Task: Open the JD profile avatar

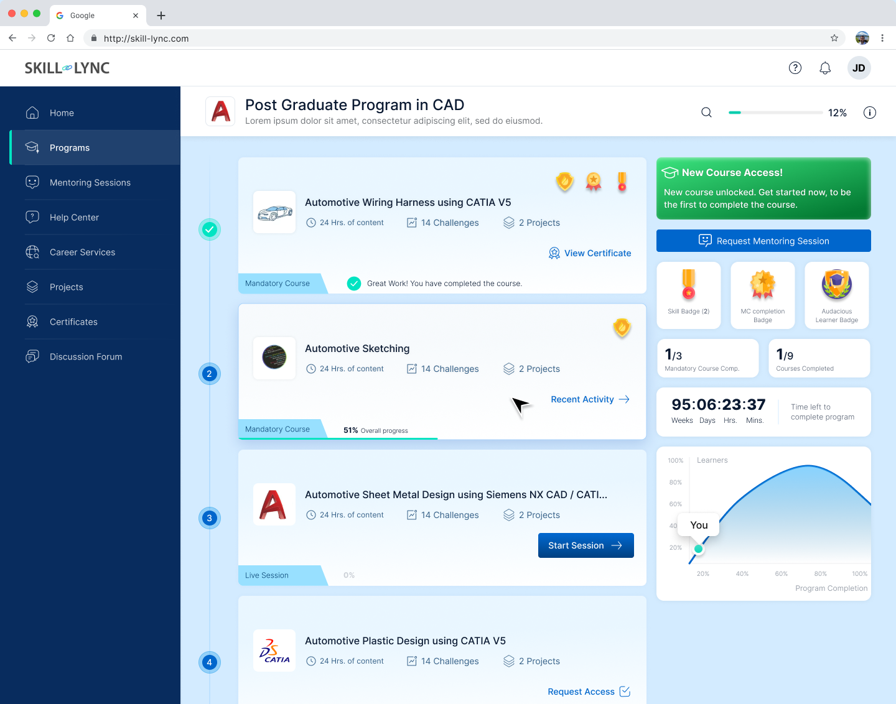Action: tap(859, 68)
